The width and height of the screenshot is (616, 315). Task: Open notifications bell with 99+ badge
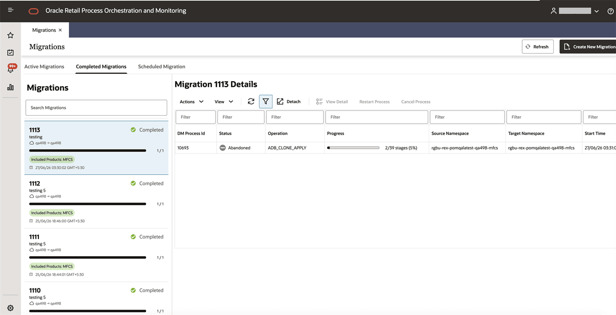pyautogui.click(x=11, y=69)
